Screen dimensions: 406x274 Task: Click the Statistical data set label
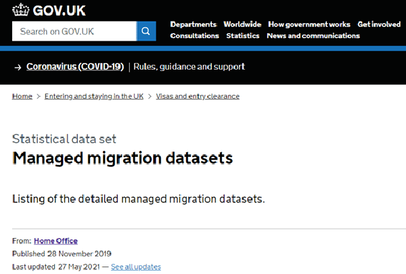click(64, 139)
